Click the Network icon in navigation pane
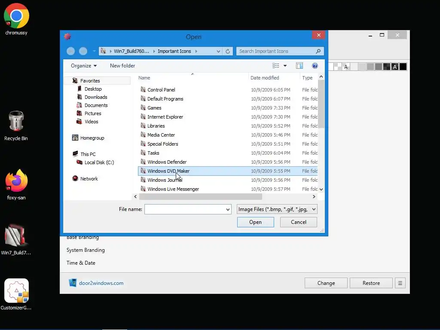Screen dimensions: 440x330 pos(75,178)
